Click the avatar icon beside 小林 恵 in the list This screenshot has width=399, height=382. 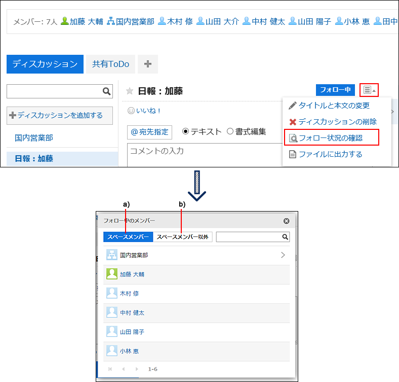click(x=112, y=351)
